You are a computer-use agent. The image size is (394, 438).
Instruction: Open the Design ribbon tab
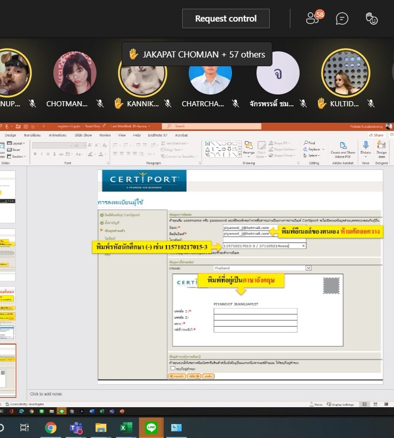[10, 135]
